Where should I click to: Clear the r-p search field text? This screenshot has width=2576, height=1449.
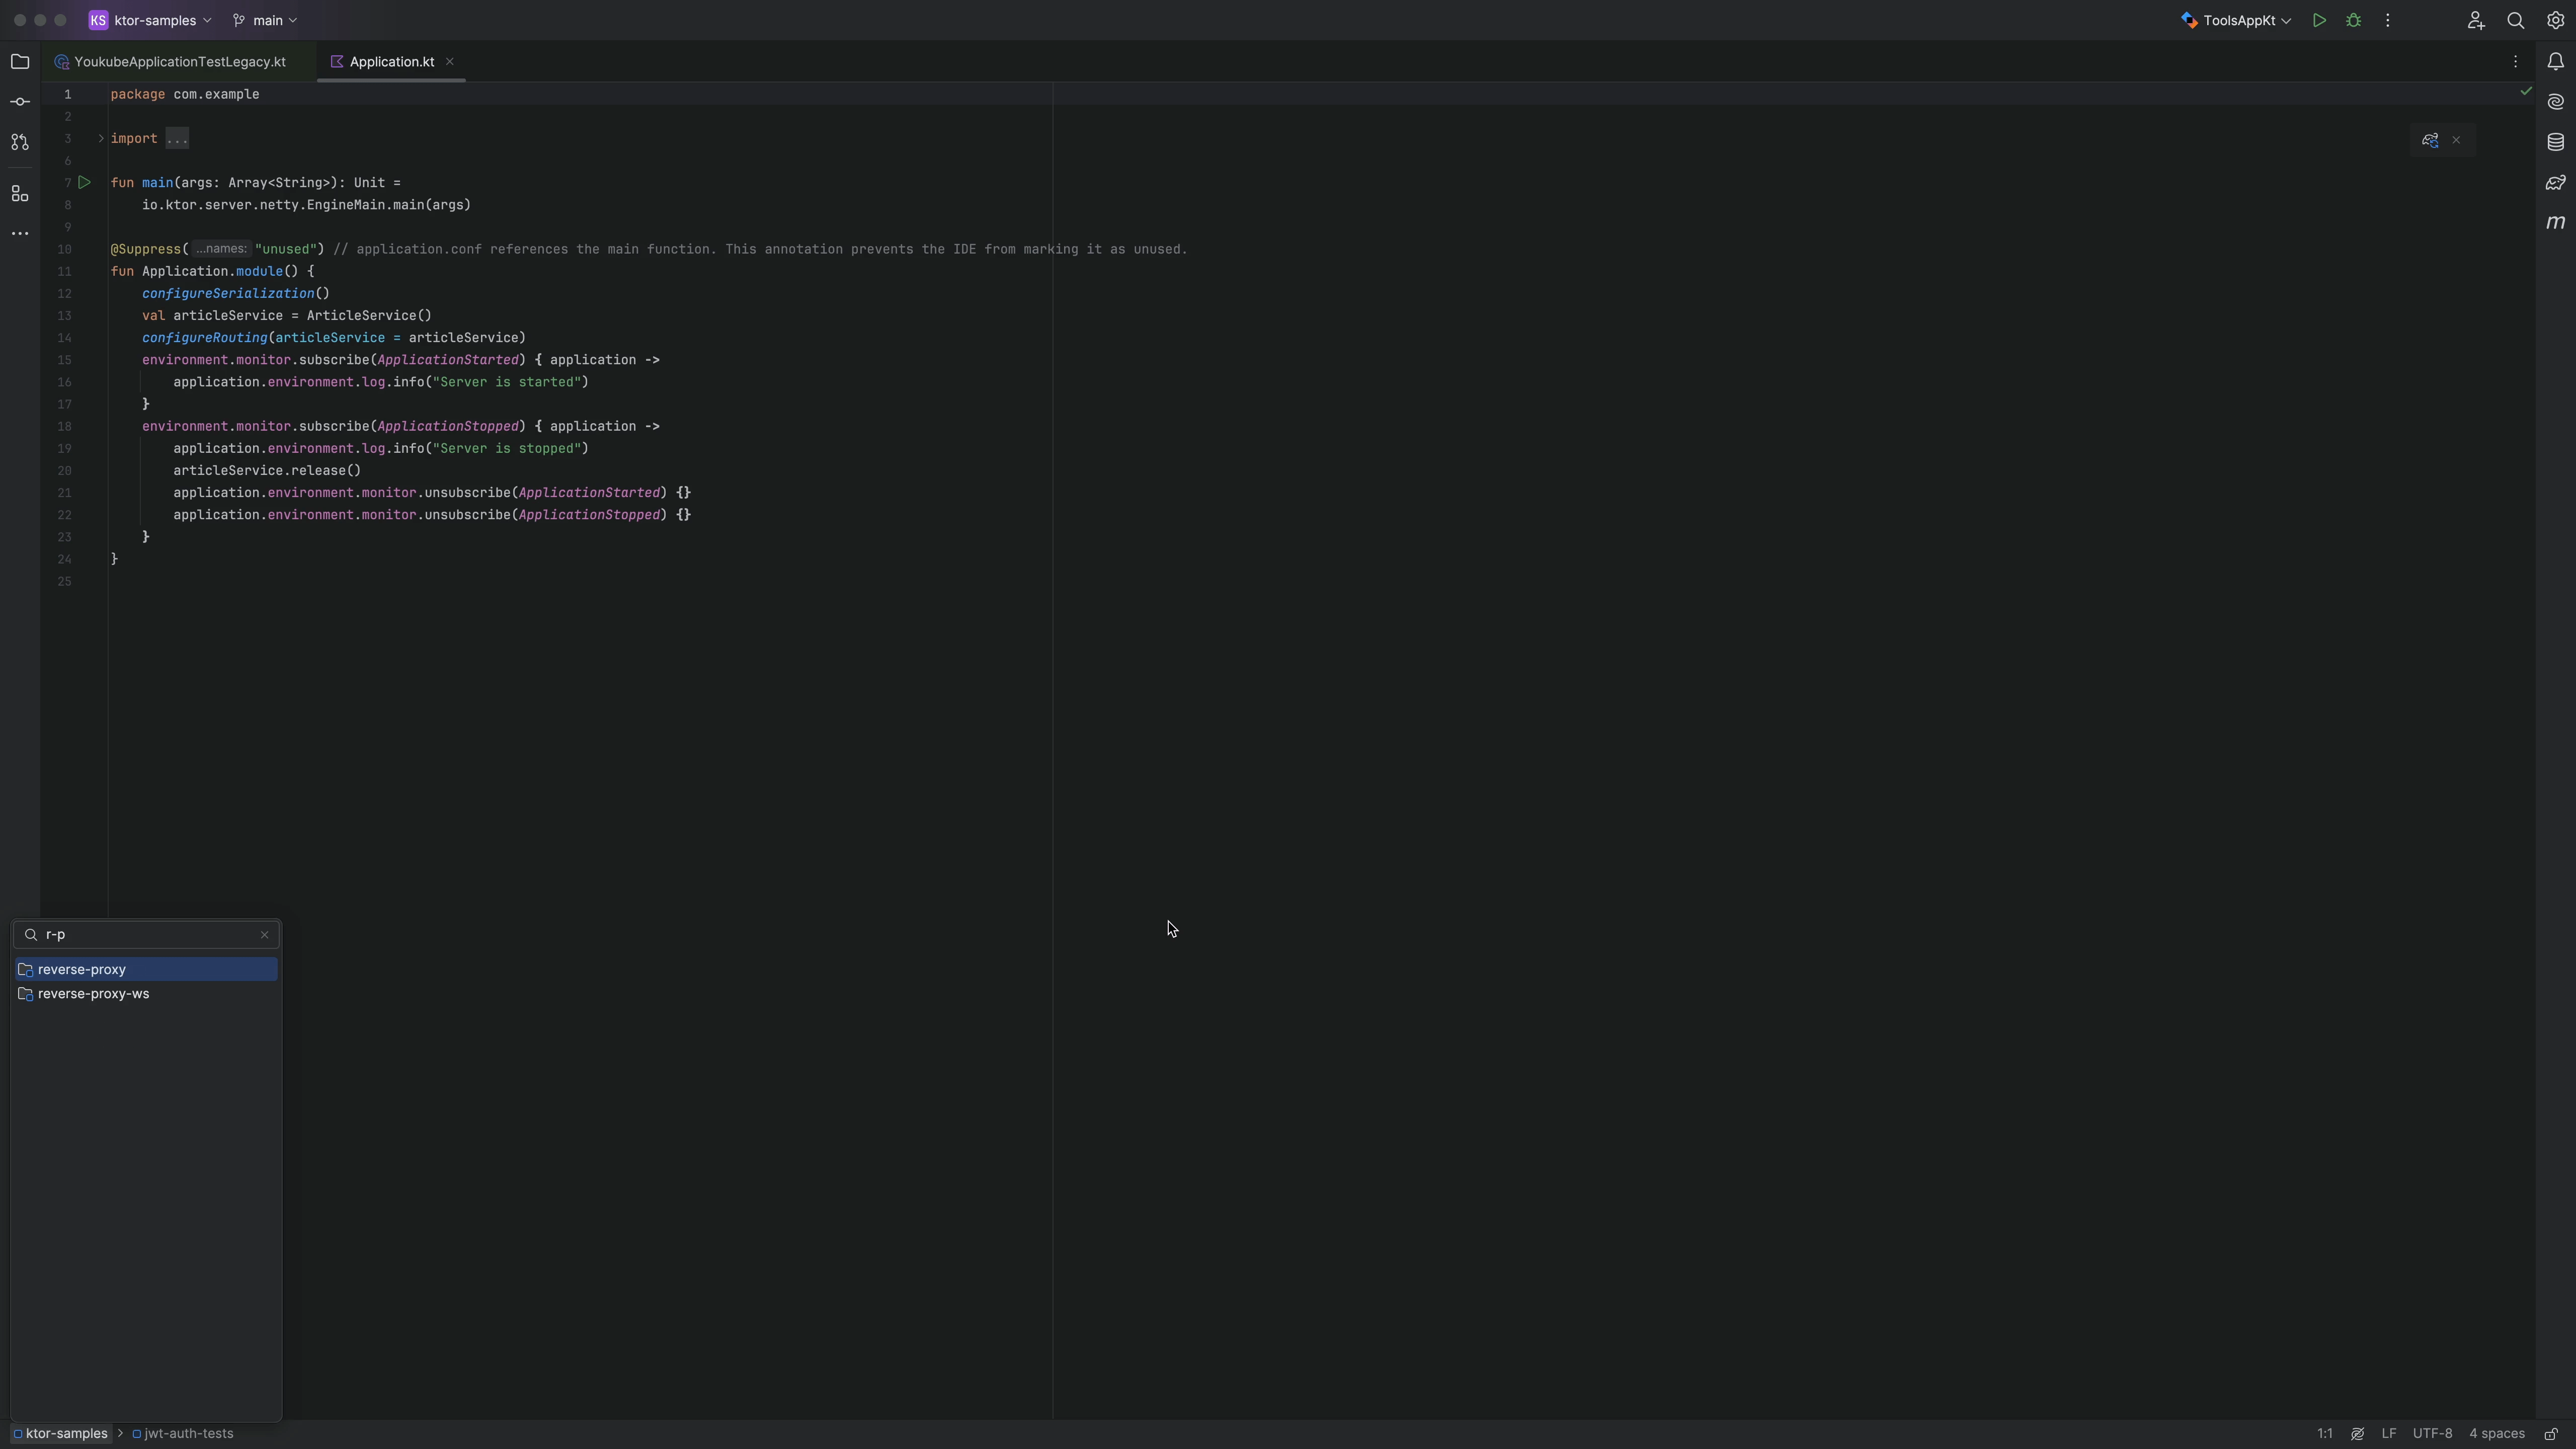[x=264, y=934]
